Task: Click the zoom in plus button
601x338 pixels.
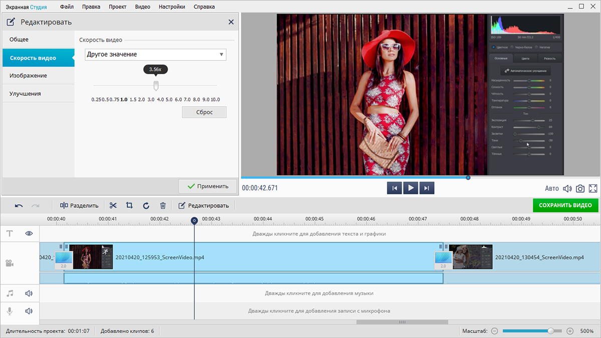Action: (x=570, y=331)
